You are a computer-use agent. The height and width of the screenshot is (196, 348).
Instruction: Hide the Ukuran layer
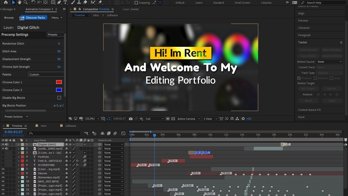(3, 173)
